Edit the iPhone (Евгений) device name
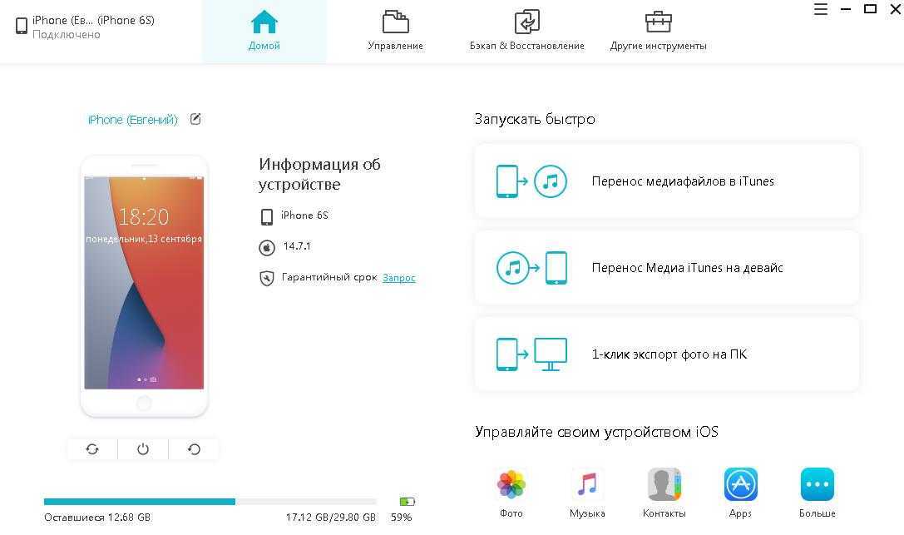904x535 pixels. click(x=195, y=119)
